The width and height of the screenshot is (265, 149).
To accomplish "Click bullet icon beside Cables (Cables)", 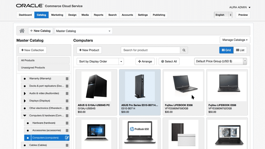I will (25, 145).
